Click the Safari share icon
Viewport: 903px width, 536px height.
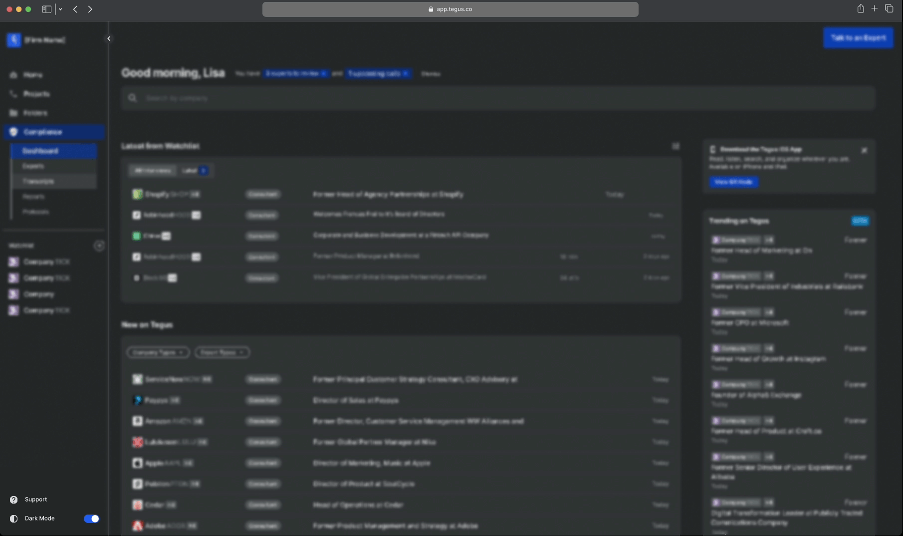[x=861, y=8]
